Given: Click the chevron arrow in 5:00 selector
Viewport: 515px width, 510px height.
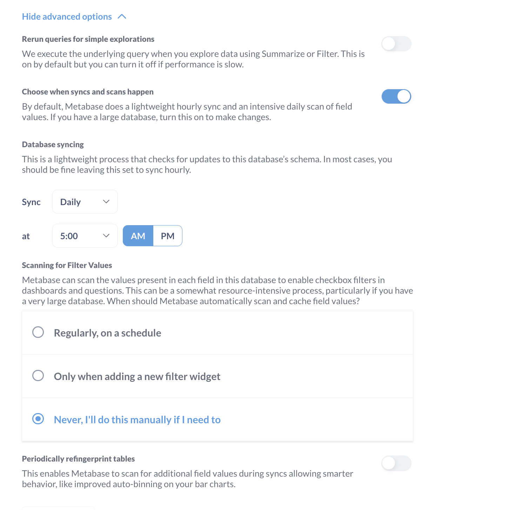Looking at the screenshot, I should 106,236.
